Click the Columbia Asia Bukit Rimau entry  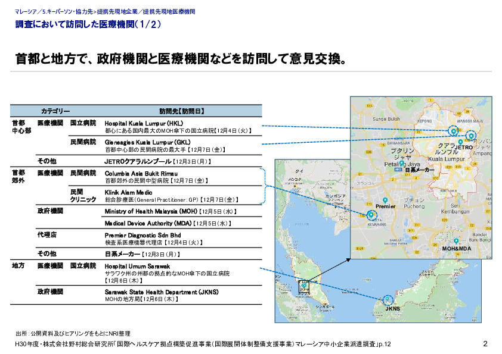point(141,174)
